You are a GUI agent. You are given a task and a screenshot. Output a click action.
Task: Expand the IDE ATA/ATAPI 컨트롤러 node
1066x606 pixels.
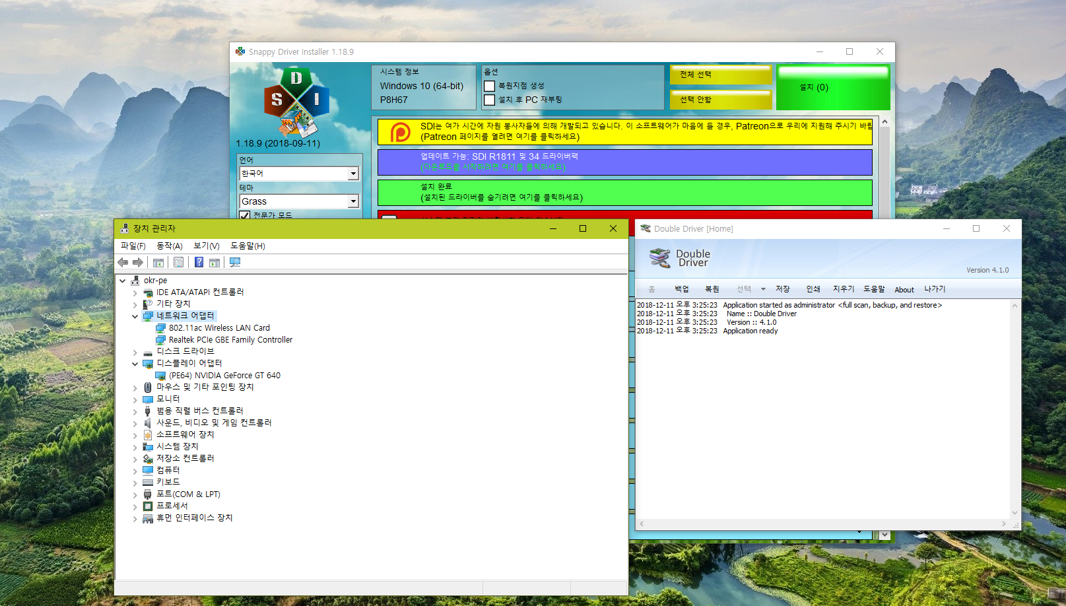(135, 292)
